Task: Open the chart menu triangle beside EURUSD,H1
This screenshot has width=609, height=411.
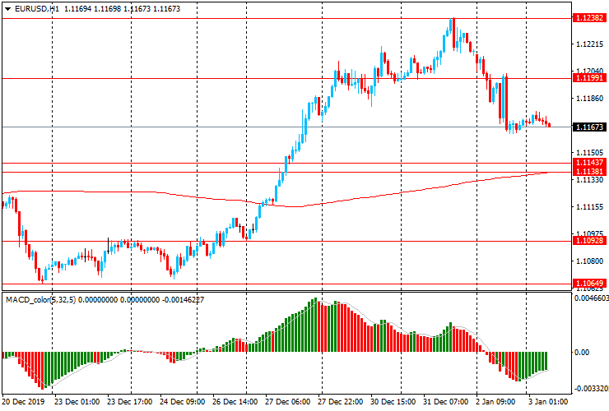Action: click(7, 9)
